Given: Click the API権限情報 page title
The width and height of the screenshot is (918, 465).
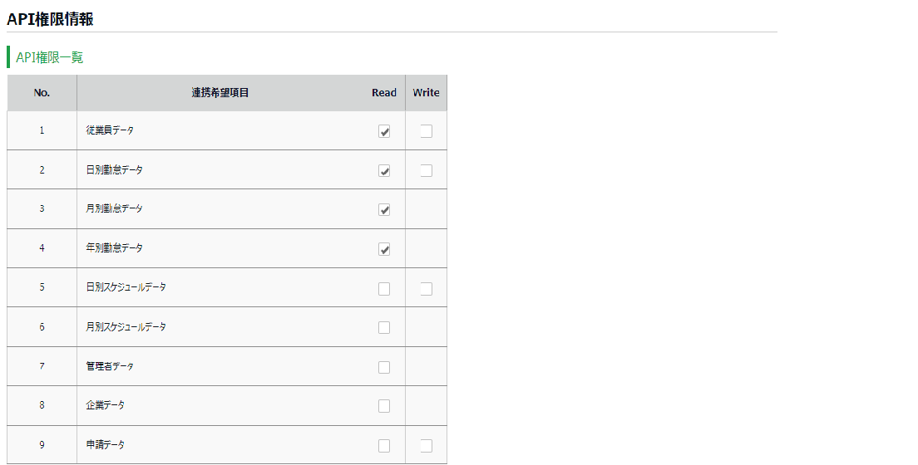Looking at the screenshot, I should pos(50,20).
